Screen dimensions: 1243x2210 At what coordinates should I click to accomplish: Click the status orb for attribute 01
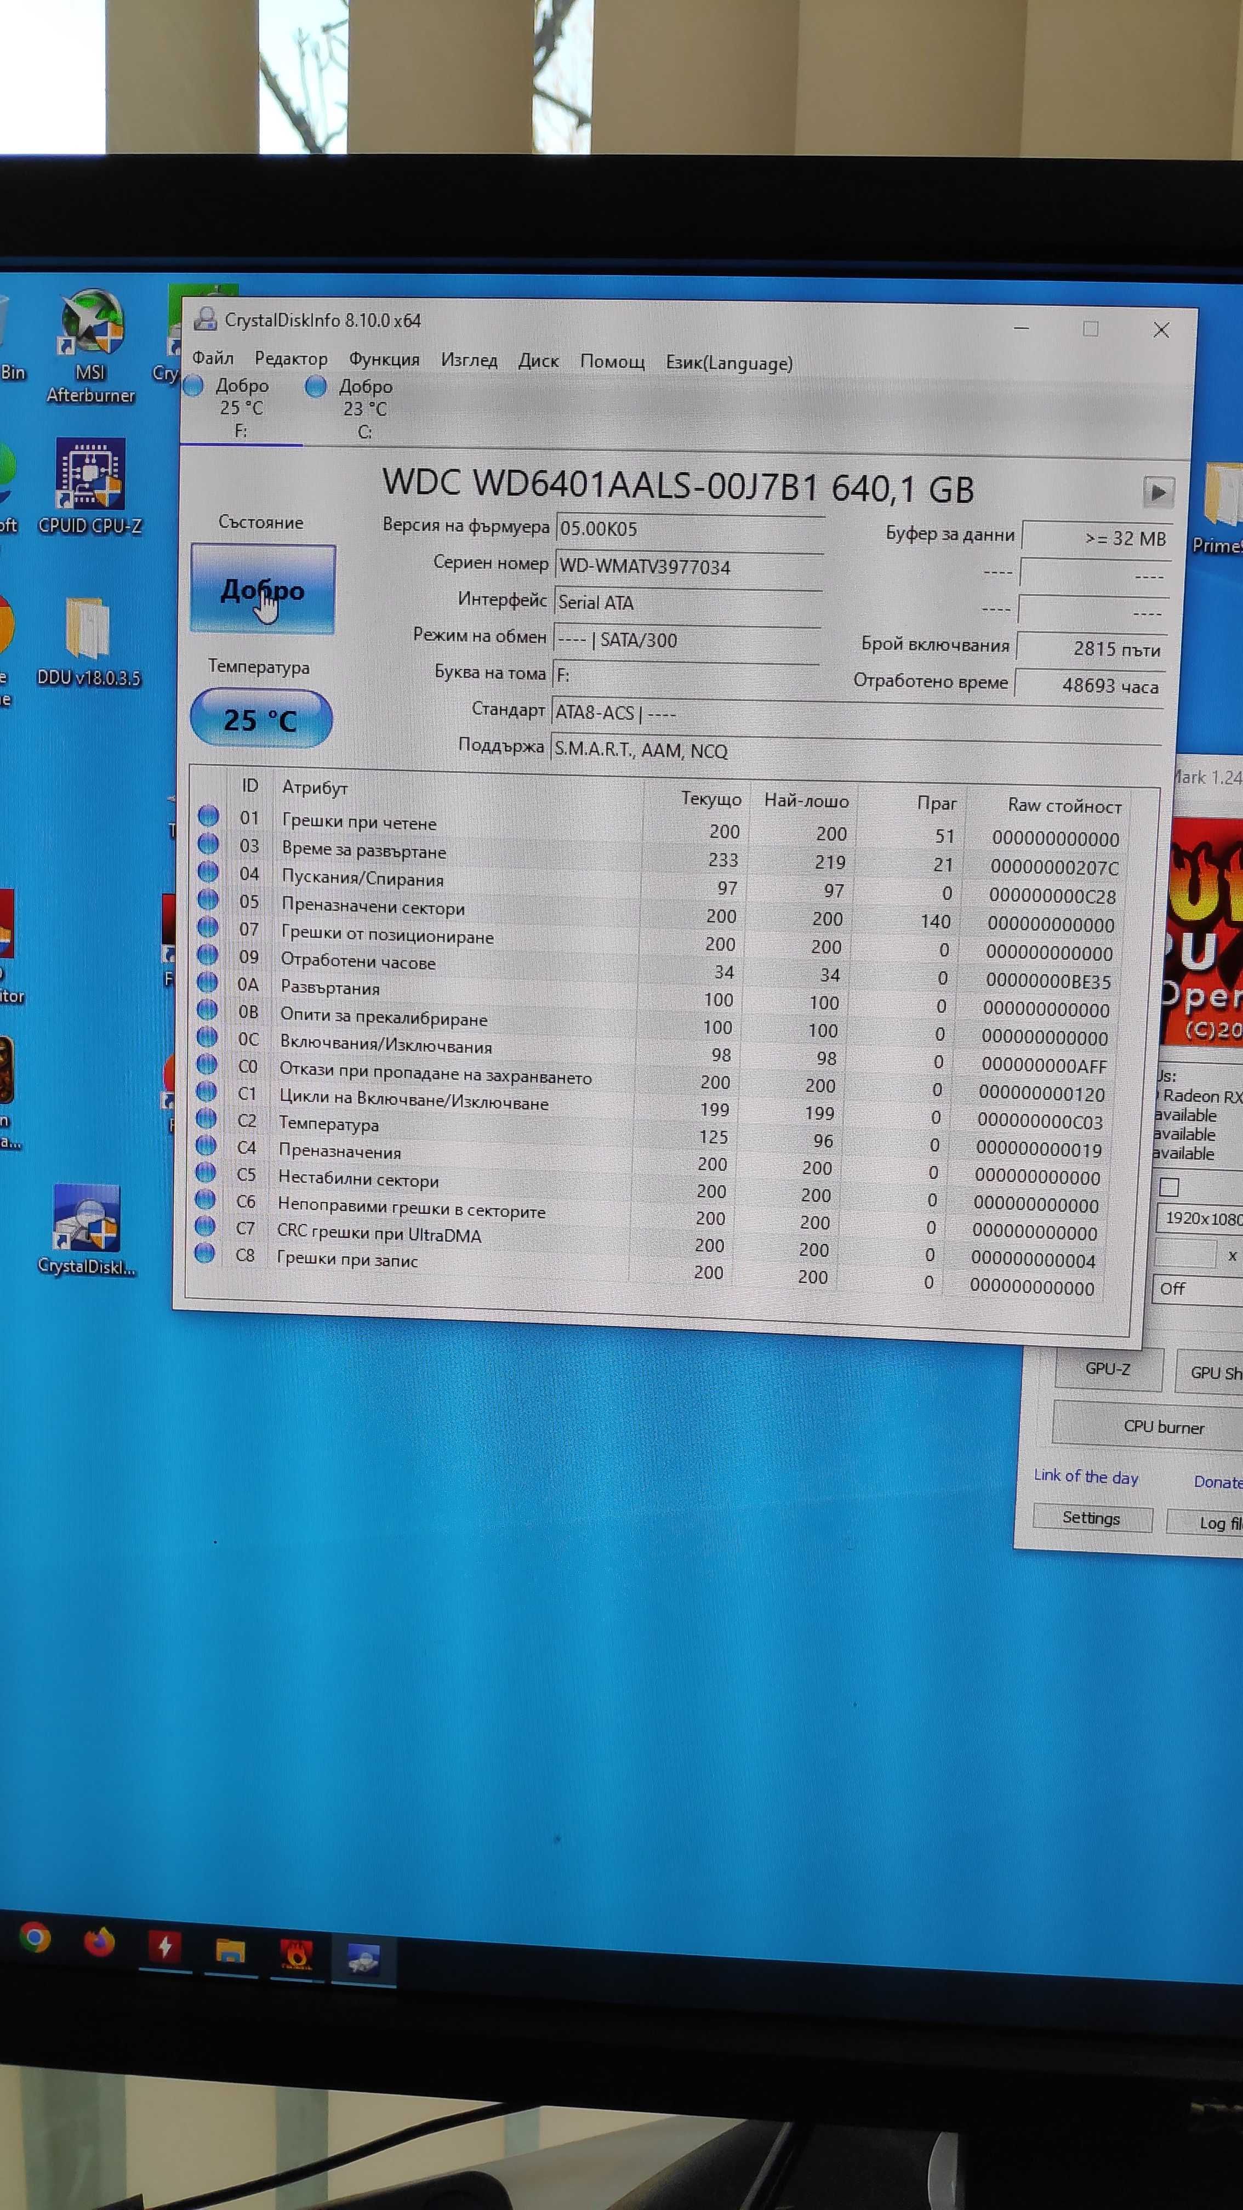click(208, 815)
